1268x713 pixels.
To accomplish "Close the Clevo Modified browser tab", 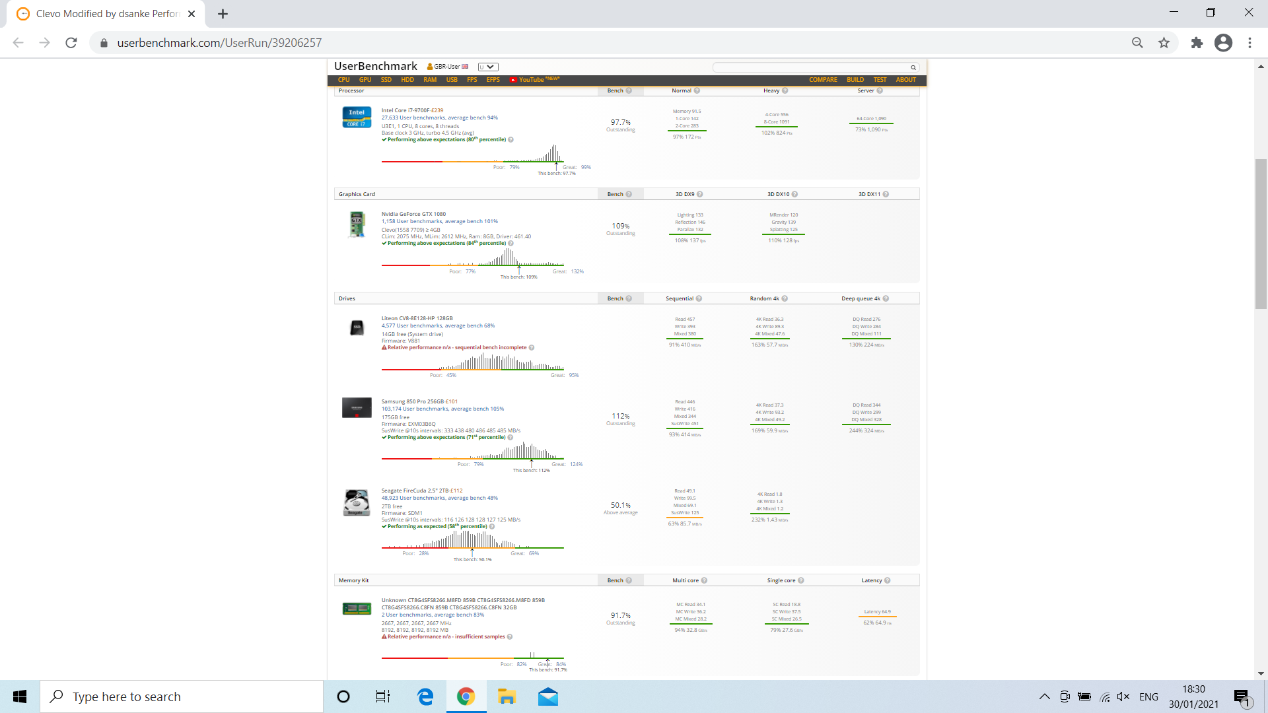I will coord(192,14).
